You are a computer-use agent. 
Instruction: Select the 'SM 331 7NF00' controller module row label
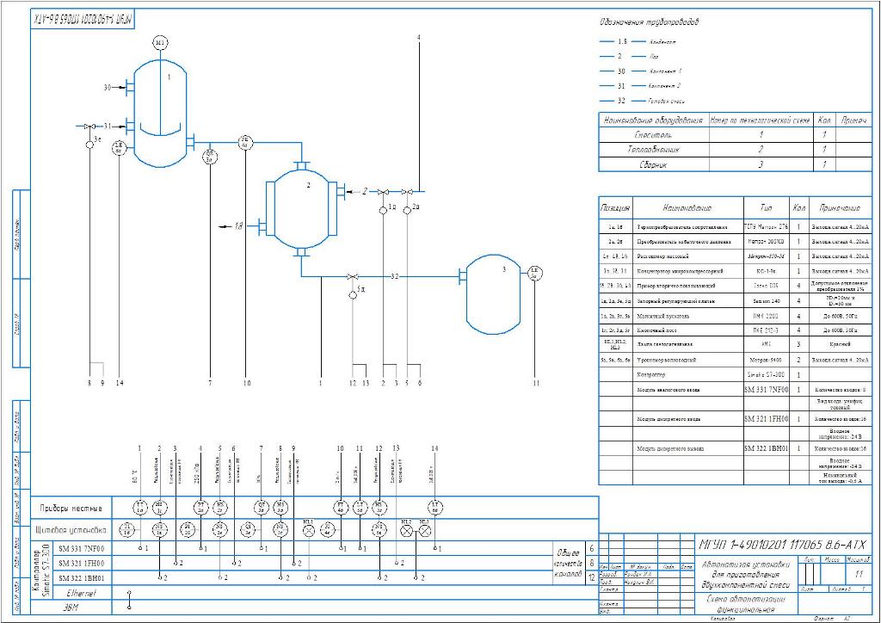click(82, 548)
